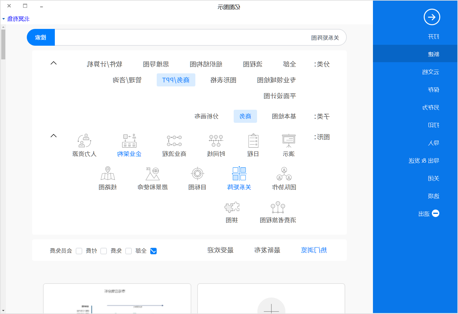This screenshot has width=458, height=314.
Task: Choose the 管理/咨询 category
Action: [x=127, y=80]
